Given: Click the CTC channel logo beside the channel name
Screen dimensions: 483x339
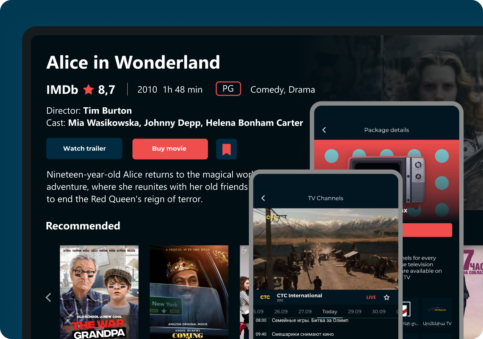Looking at the screenshot, I should [x=265, y=297].
